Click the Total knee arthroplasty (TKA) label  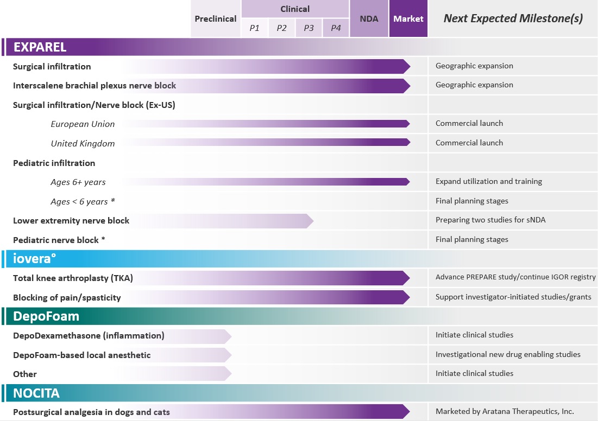(x=73, y=278)
